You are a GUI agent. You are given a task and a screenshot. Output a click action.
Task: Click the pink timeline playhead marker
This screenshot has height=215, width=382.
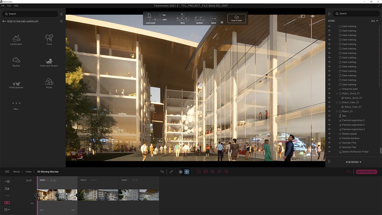(37, 195)
